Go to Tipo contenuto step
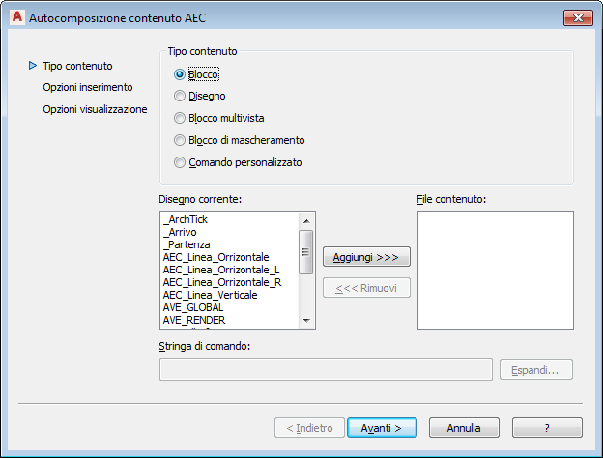Viewport: 603px width, 458px height. (x=77, y=66)
